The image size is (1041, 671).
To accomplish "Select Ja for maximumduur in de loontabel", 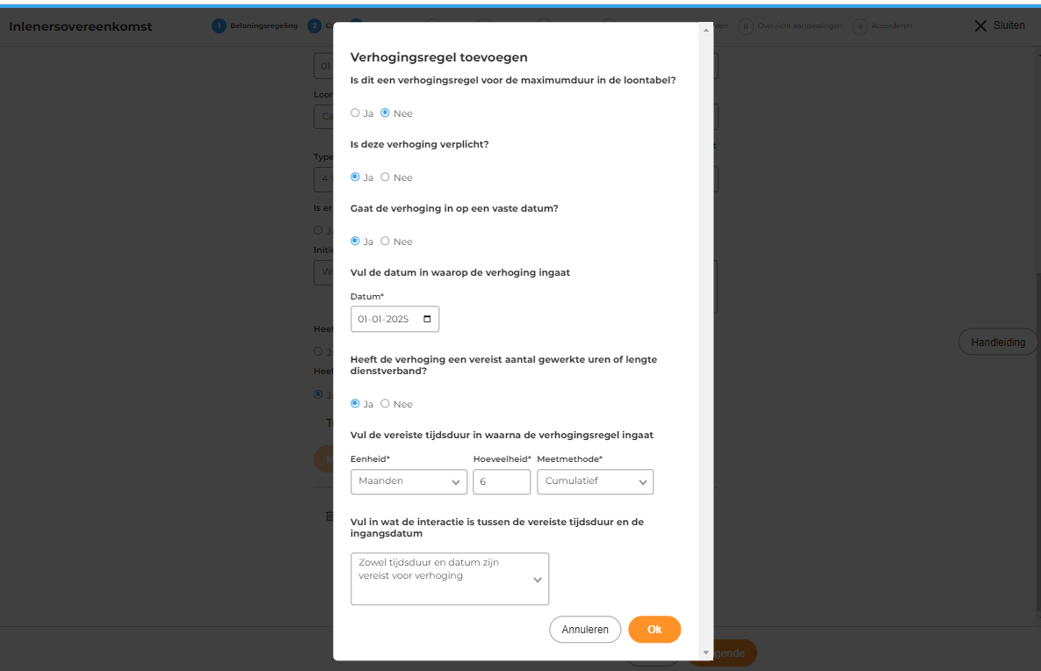I will pos(355,113).
